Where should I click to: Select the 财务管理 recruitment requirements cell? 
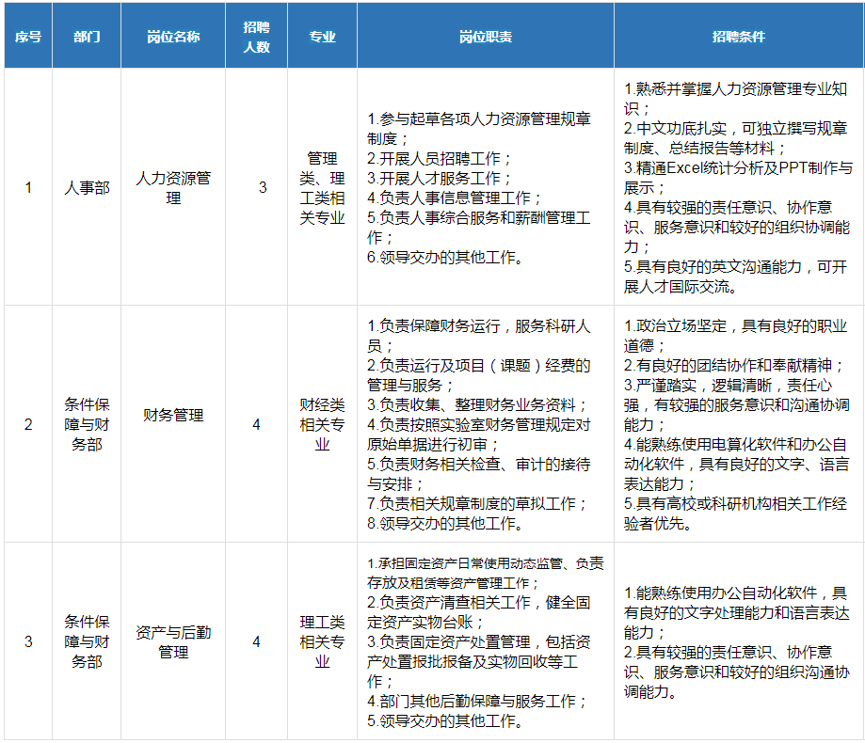tap(739, 424)
